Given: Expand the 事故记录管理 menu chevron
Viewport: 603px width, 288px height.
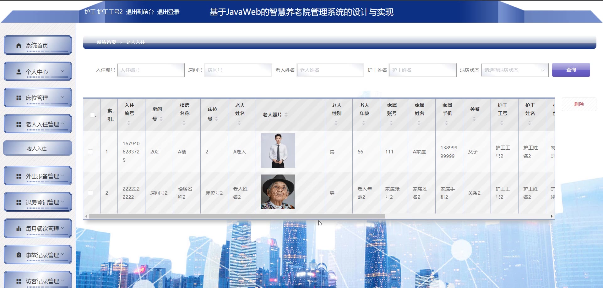Looking at the screenshot, I should pyautogui.click(x=62, y=254).
